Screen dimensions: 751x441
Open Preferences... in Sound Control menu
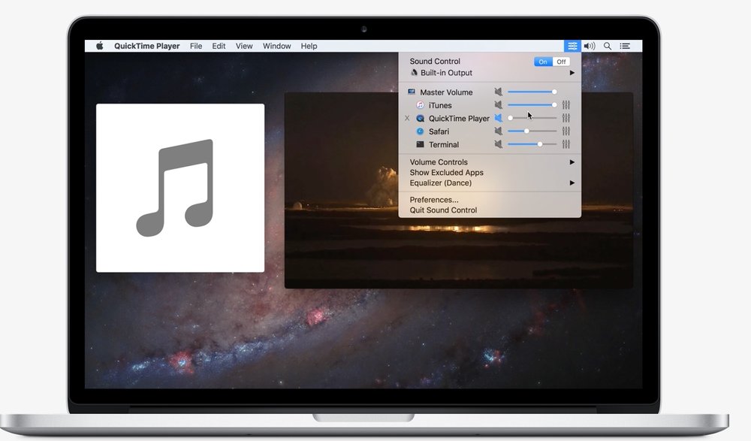tap(490, 199)
